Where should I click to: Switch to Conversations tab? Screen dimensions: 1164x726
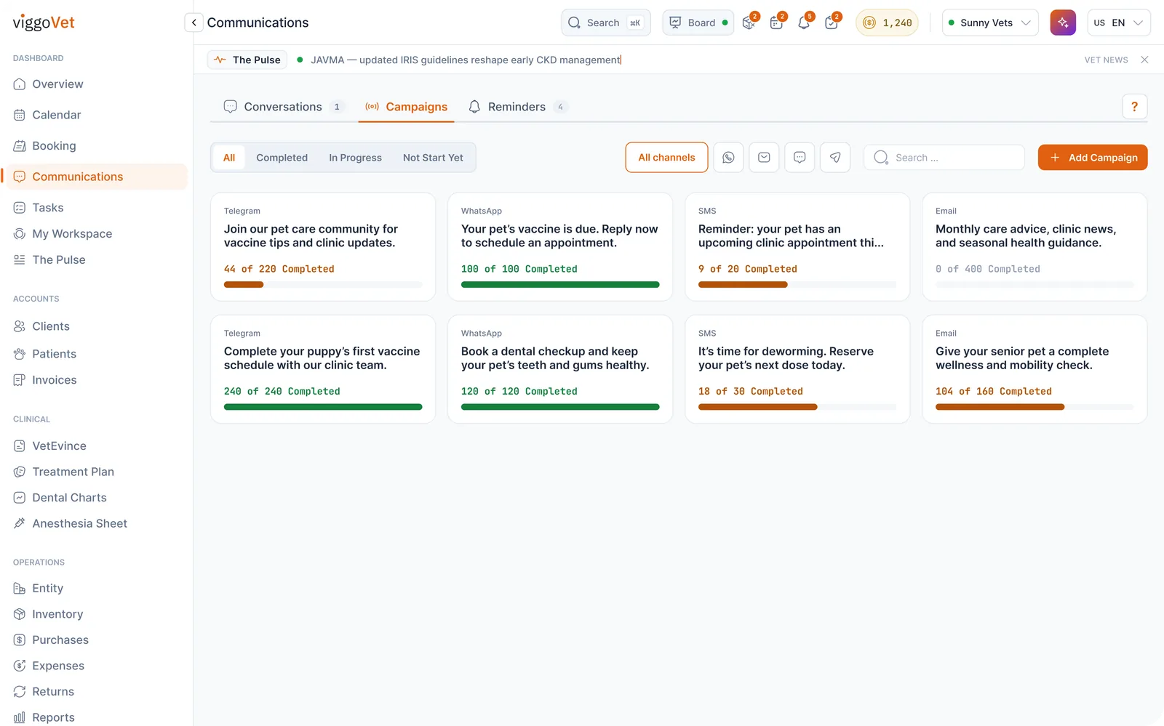tap(283, 107)
